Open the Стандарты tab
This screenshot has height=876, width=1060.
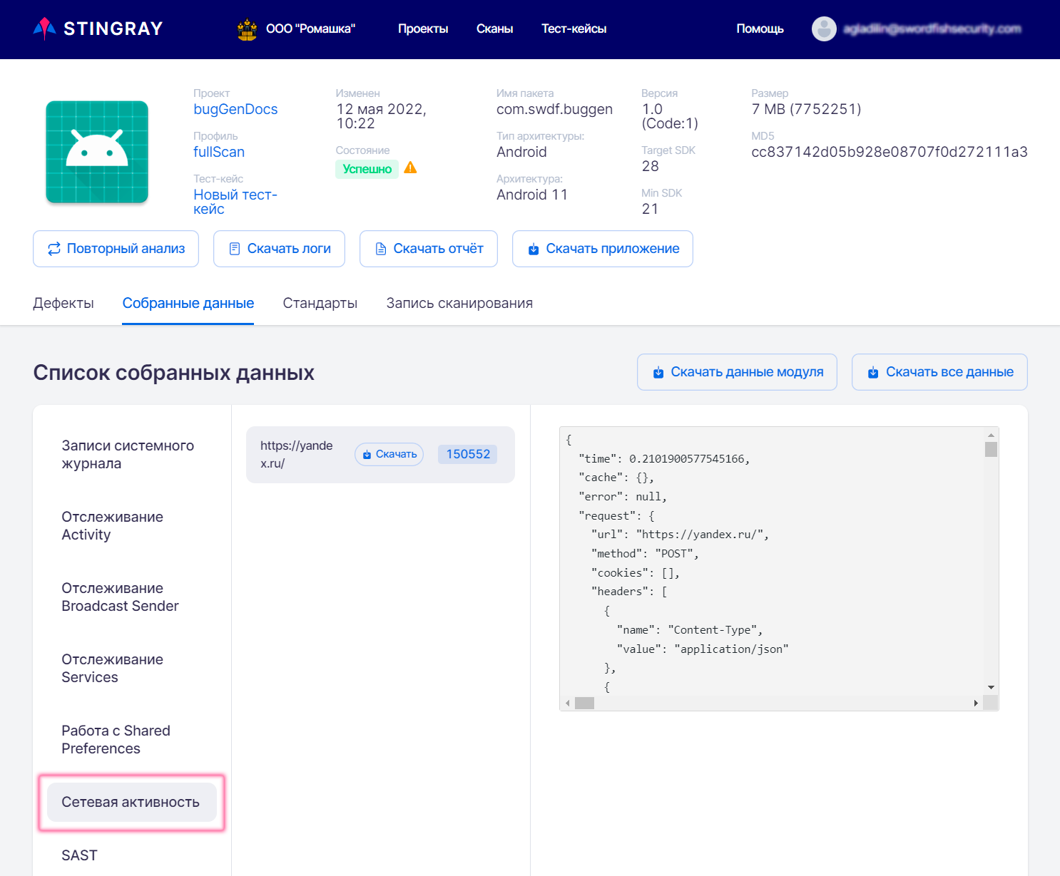point(320,303)
